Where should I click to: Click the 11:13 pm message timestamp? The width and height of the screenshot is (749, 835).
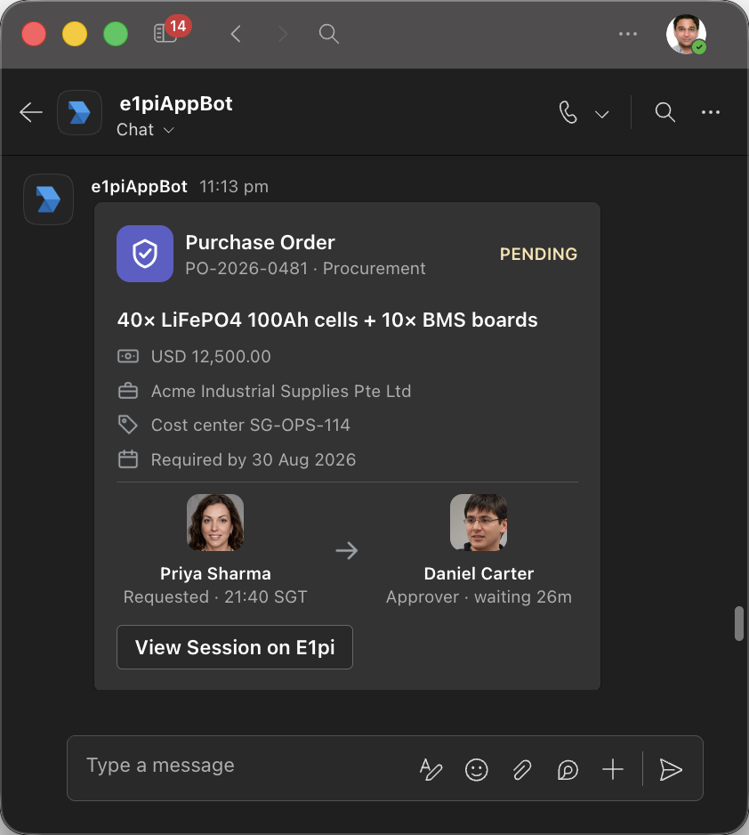point(234,187)
